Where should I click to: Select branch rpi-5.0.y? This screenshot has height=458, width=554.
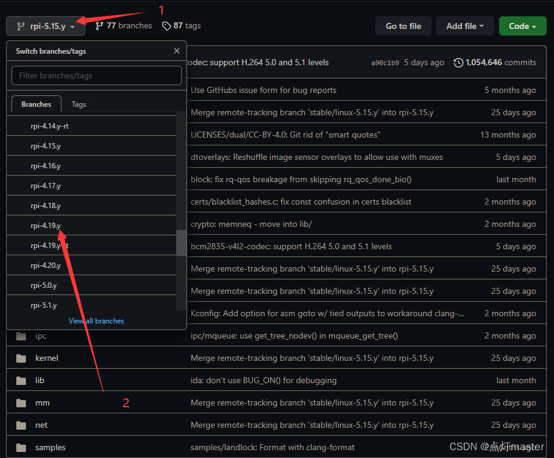91,285
